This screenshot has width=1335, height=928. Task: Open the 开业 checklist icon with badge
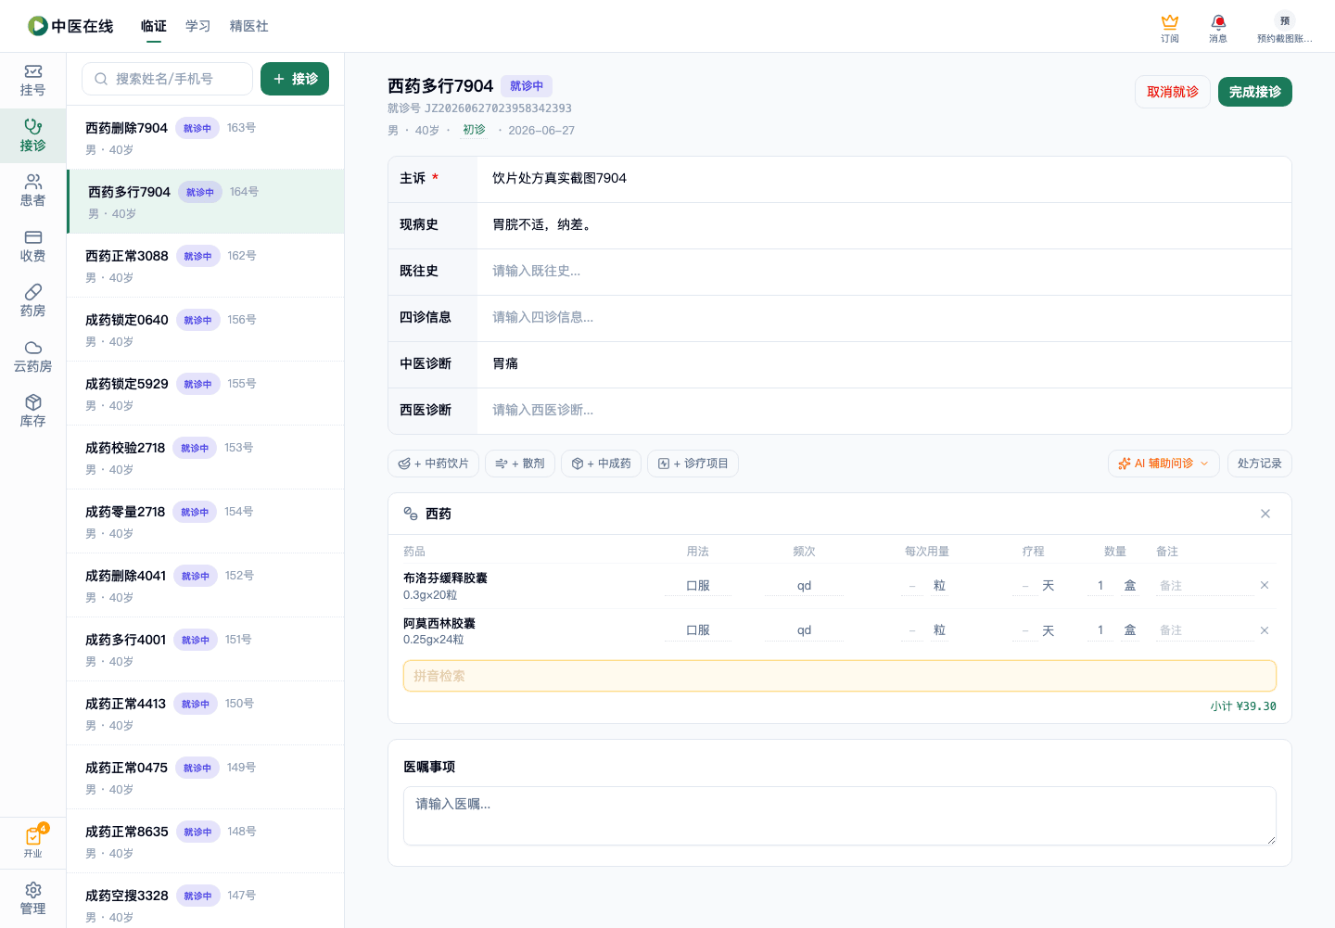coord(32,843)
